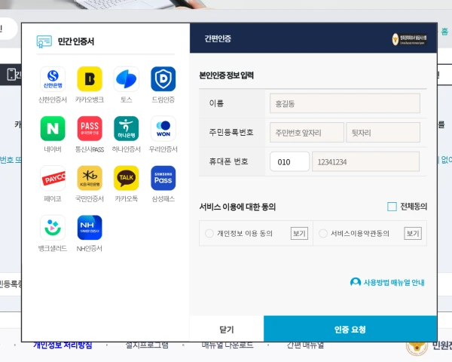Focus the 주민번호 뒷자리 input field
Image resolution: width=452 pixels, height=362 pixels.
(383, 133)
